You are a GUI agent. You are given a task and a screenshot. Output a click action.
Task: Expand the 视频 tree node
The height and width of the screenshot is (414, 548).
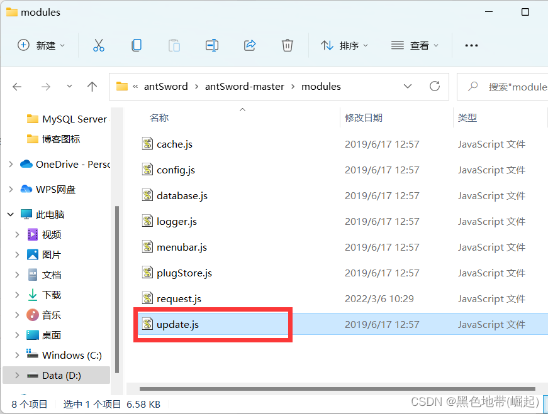point(17,234)
